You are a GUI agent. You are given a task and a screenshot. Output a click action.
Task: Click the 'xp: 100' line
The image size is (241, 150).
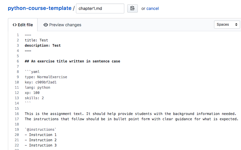[x=32, y=93]
